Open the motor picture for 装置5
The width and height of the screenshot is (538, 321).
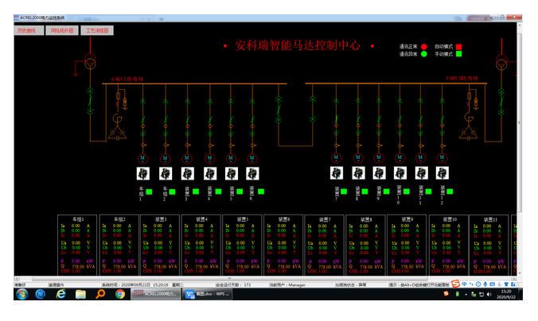point(232,174)
